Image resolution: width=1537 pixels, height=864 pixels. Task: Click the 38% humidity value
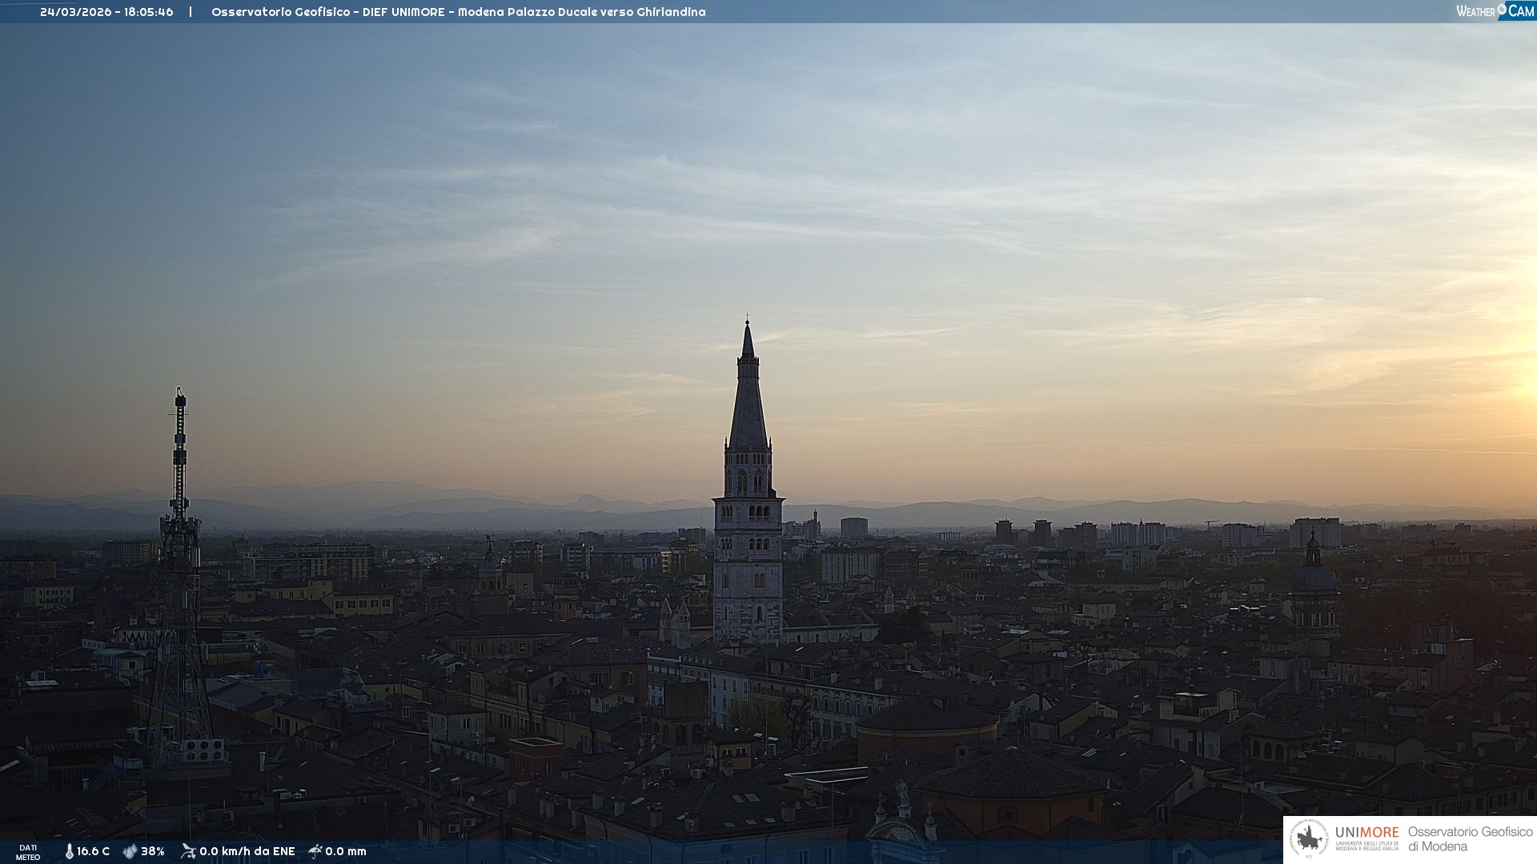153,851
